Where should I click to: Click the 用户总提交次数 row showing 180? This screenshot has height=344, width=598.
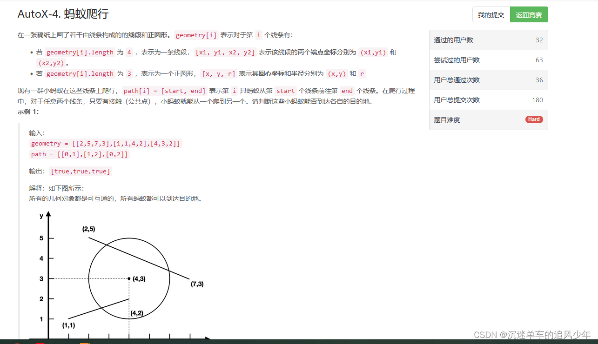point(488,99)
